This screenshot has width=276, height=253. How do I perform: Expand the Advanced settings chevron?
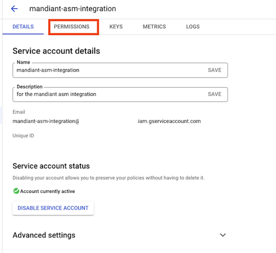(223, 235)
